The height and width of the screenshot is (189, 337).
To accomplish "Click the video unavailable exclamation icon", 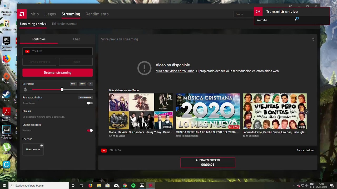I will pyautogui.click(x=144, y=68).
